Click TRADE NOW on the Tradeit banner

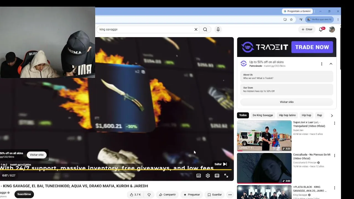coord(312,47)
